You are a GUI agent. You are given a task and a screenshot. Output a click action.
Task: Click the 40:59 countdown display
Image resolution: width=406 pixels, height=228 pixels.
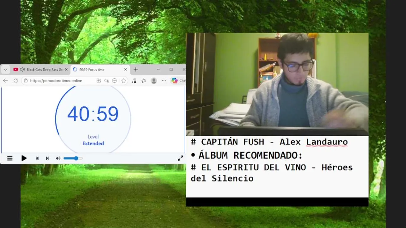93,114
